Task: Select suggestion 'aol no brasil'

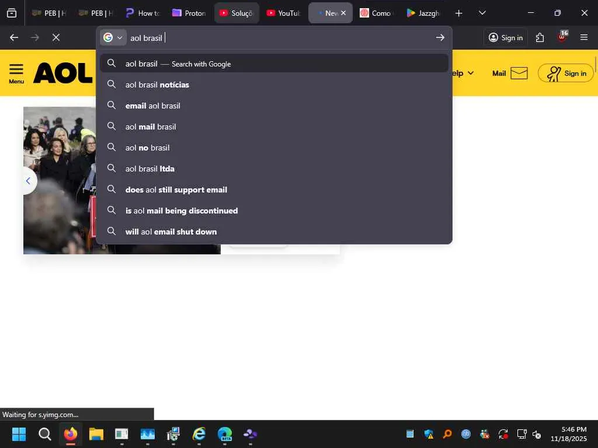Action: point(274,148)
